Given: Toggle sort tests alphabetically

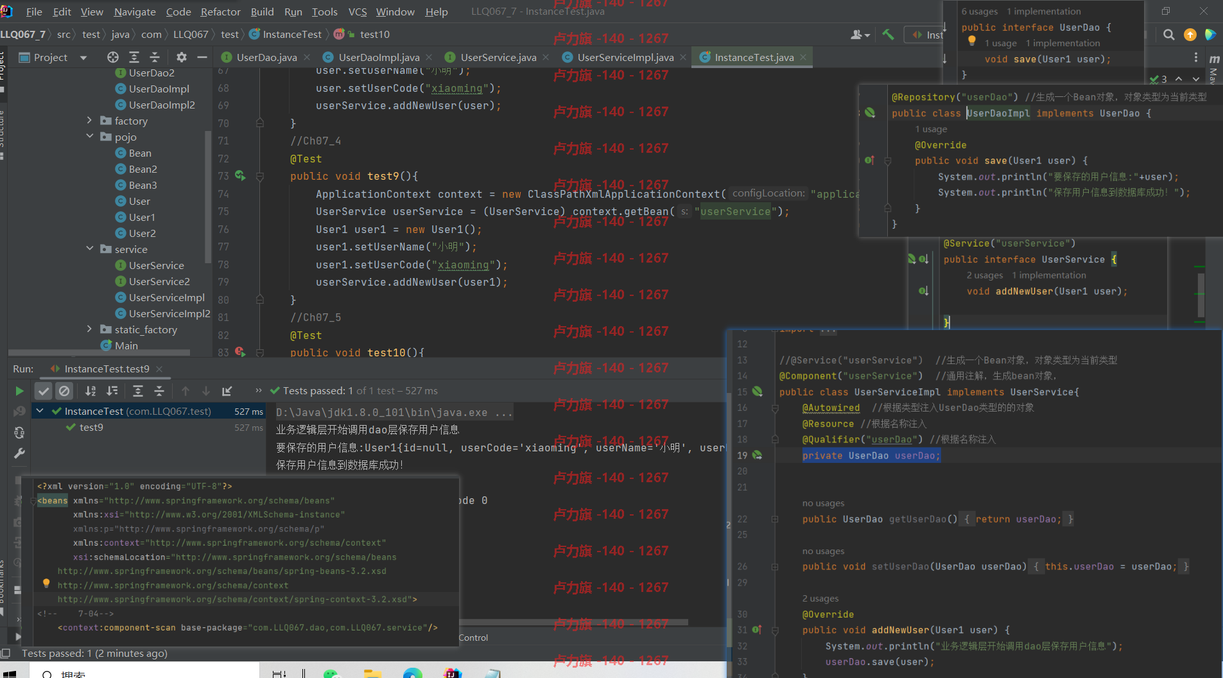Looking at the screenshot, I should [91, 390].
